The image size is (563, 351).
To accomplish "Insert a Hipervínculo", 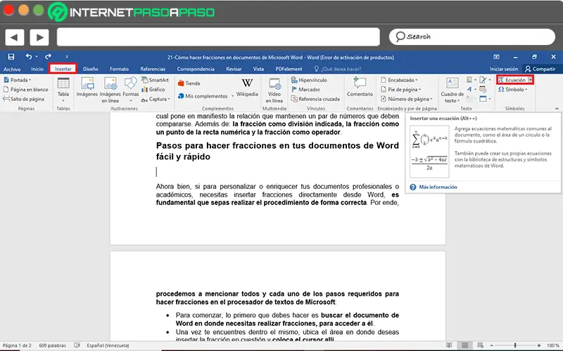I will [309, 80].
